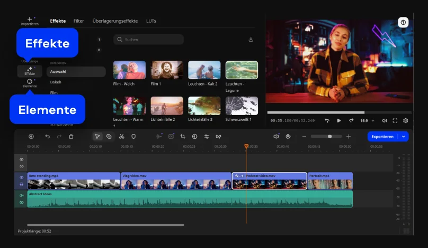Select the scissors split tool
The width and height of the screenshot is (428, 248).
point(121,136)
